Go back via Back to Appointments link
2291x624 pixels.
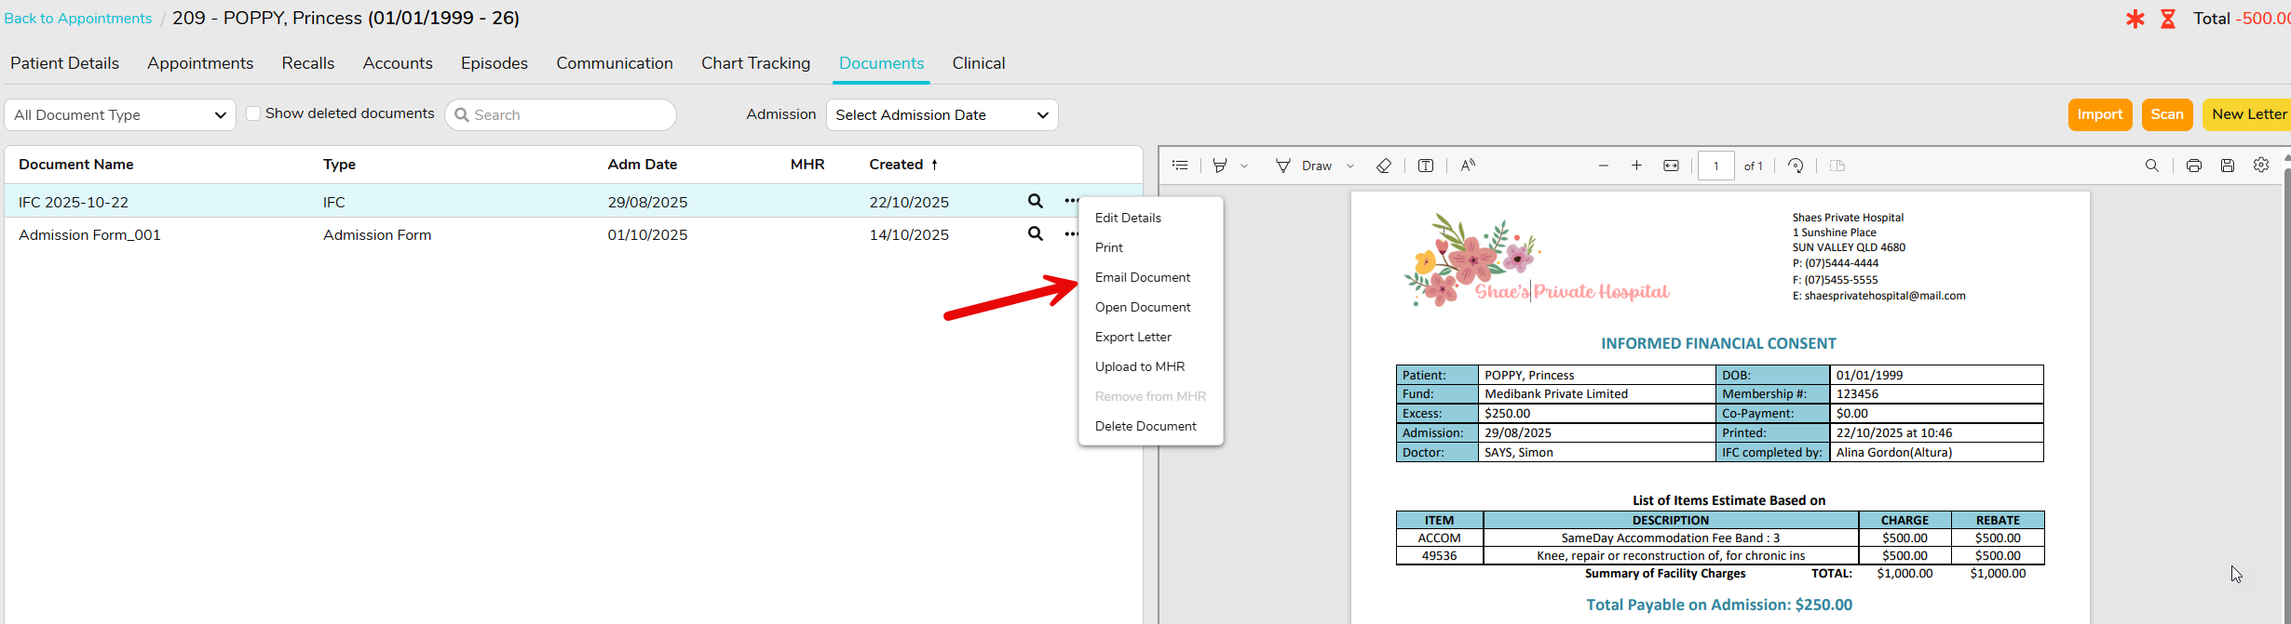(x=78, y=19)
